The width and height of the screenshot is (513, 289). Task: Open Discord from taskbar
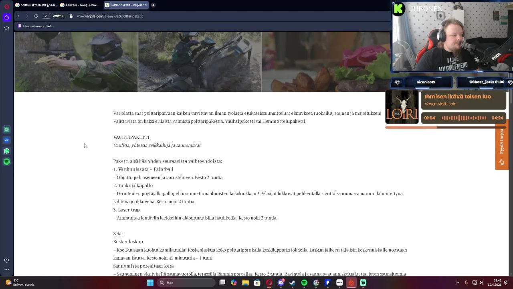(x=281, y=283)
